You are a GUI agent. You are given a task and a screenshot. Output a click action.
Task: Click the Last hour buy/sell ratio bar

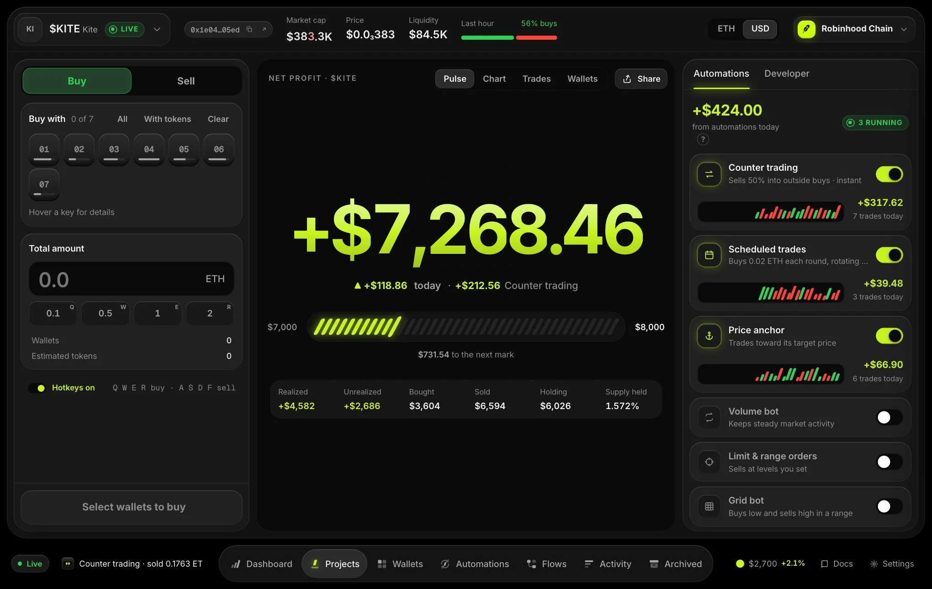[509, 37]
